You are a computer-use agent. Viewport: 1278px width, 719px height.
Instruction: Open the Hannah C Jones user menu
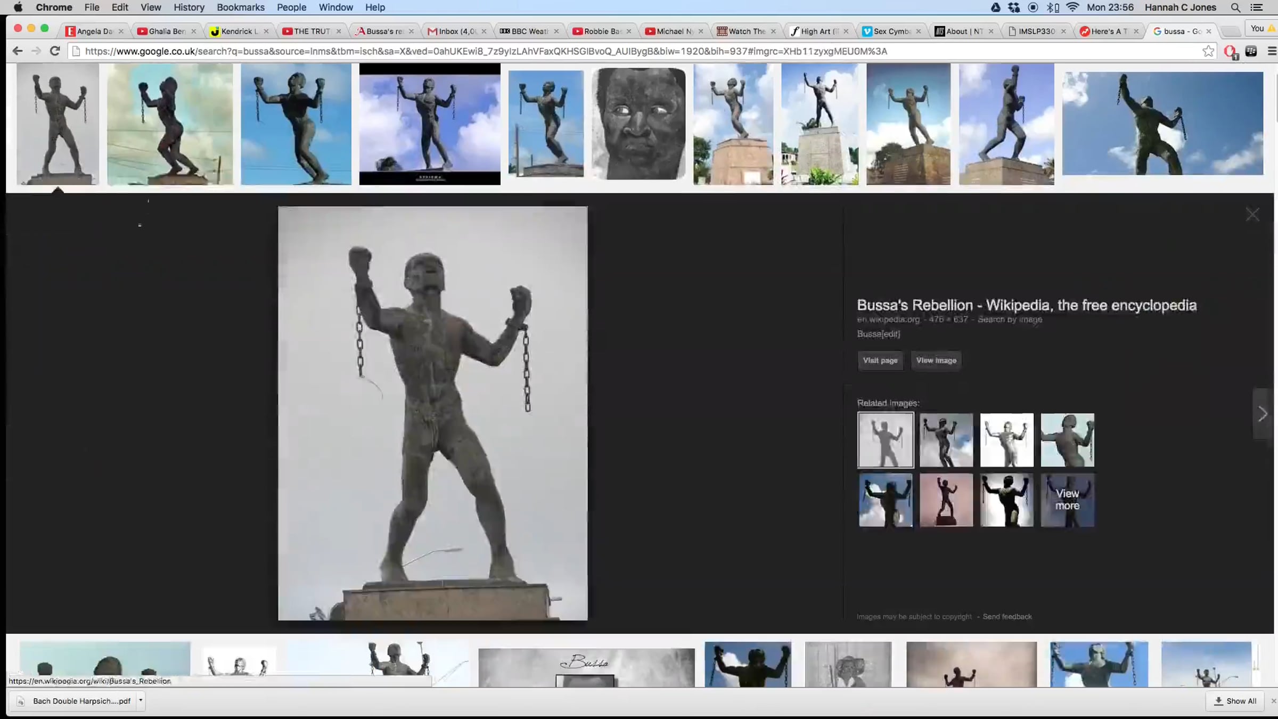pos(1181,7)
